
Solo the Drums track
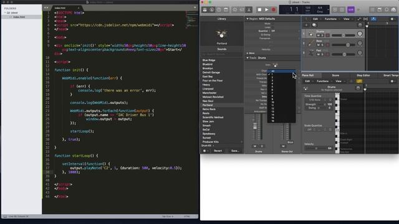pos(322,35)
